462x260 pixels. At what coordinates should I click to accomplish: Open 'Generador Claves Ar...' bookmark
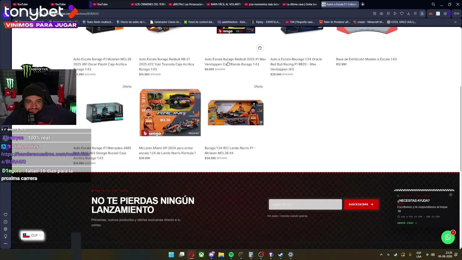(x=165, y=22)
